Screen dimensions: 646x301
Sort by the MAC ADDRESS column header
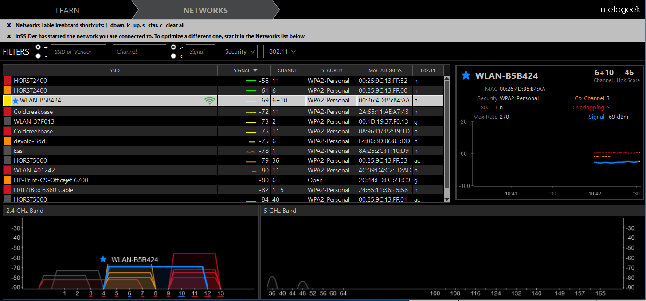tap(385, 70)
